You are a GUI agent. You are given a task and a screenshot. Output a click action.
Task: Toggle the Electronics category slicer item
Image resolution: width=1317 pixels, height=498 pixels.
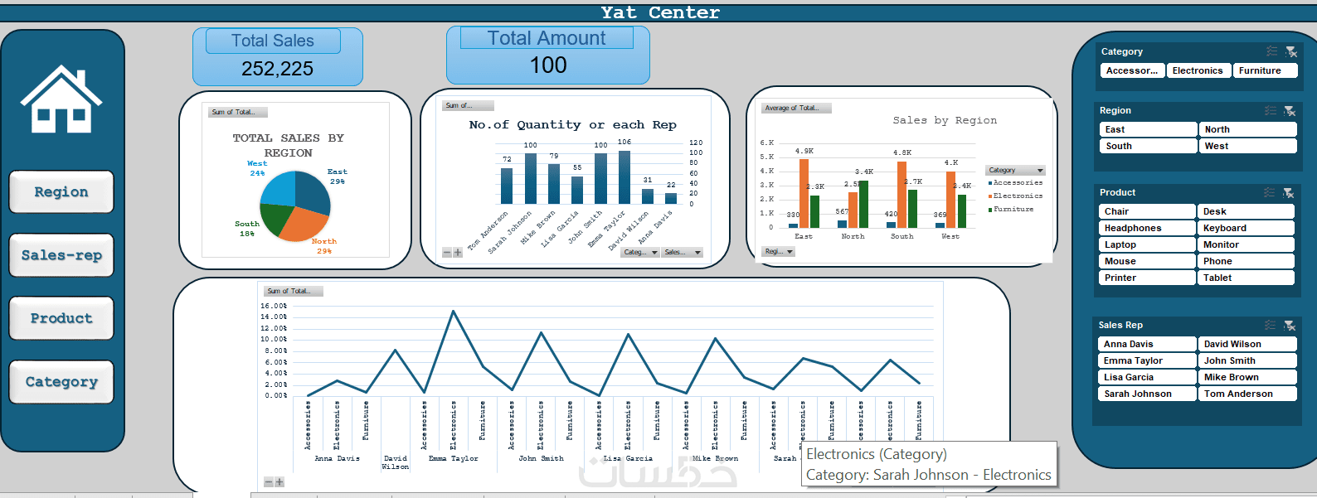(x=1198, y=70)
